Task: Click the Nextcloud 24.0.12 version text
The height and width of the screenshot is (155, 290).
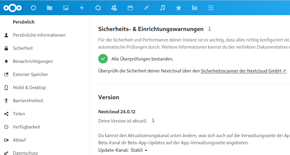Action: click(117, 112)
